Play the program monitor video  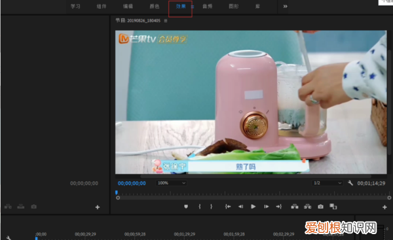[253, 207]
